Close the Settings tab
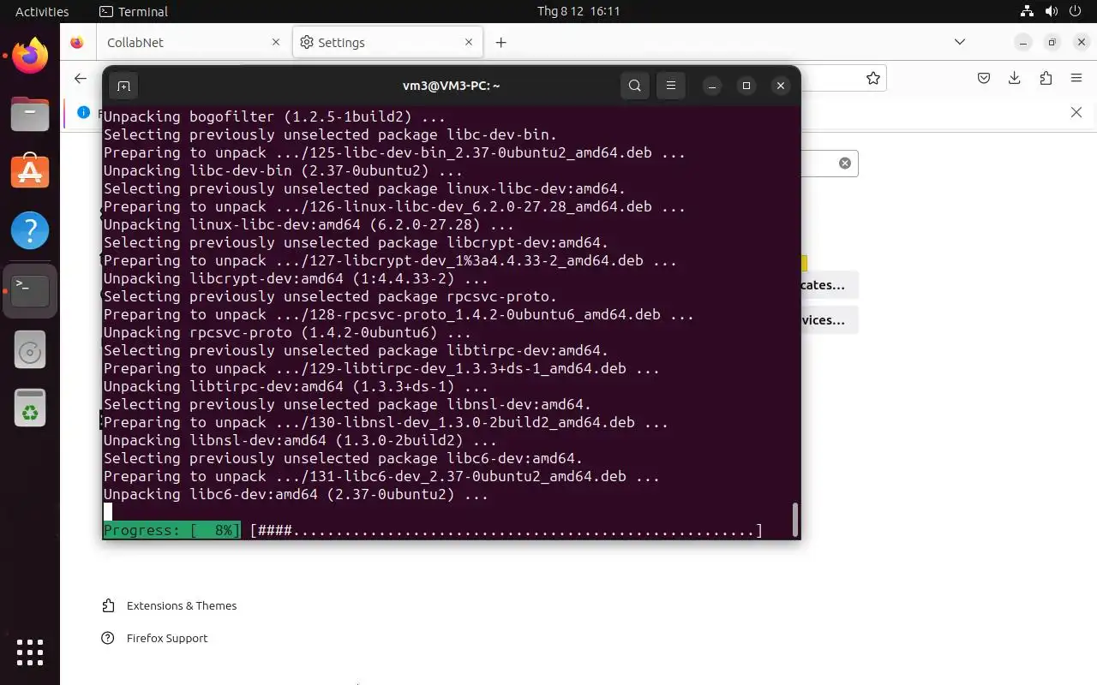Viewport: 1097px width, 685px height. pos(469,42)
